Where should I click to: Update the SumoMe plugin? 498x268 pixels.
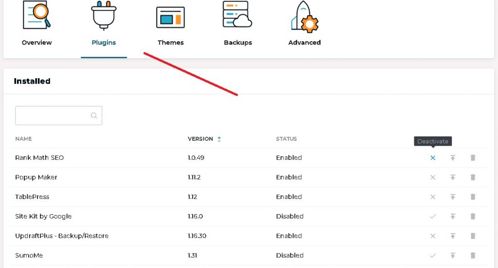coord(453,255)
